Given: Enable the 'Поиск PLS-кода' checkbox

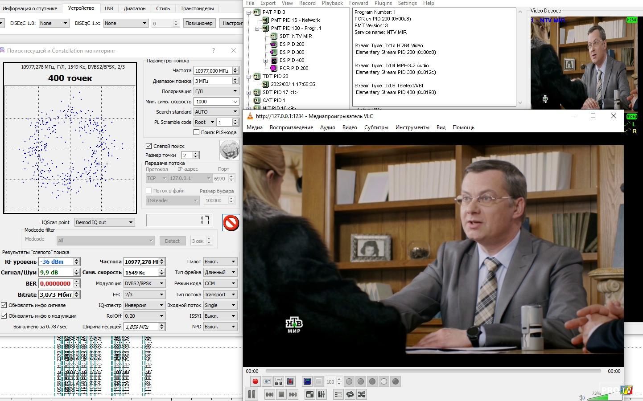Looking at the screenshot, I should pyautogui.click(x=196, y=132).
